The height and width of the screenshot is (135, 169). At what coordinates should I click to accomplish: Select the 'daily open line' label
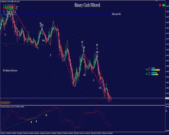[116, 14]
